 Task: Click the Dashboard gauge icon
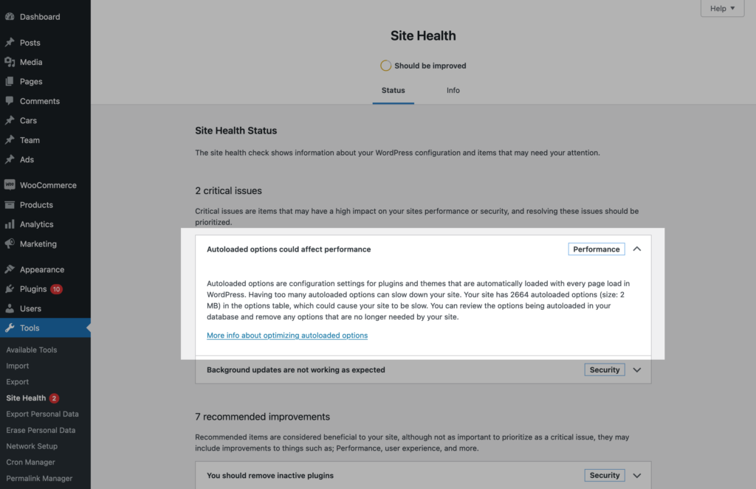[x=10, y=17]
